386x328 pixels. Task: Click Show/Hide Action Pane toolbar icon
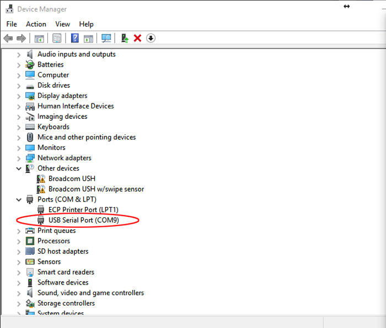[x=88, y=39]
